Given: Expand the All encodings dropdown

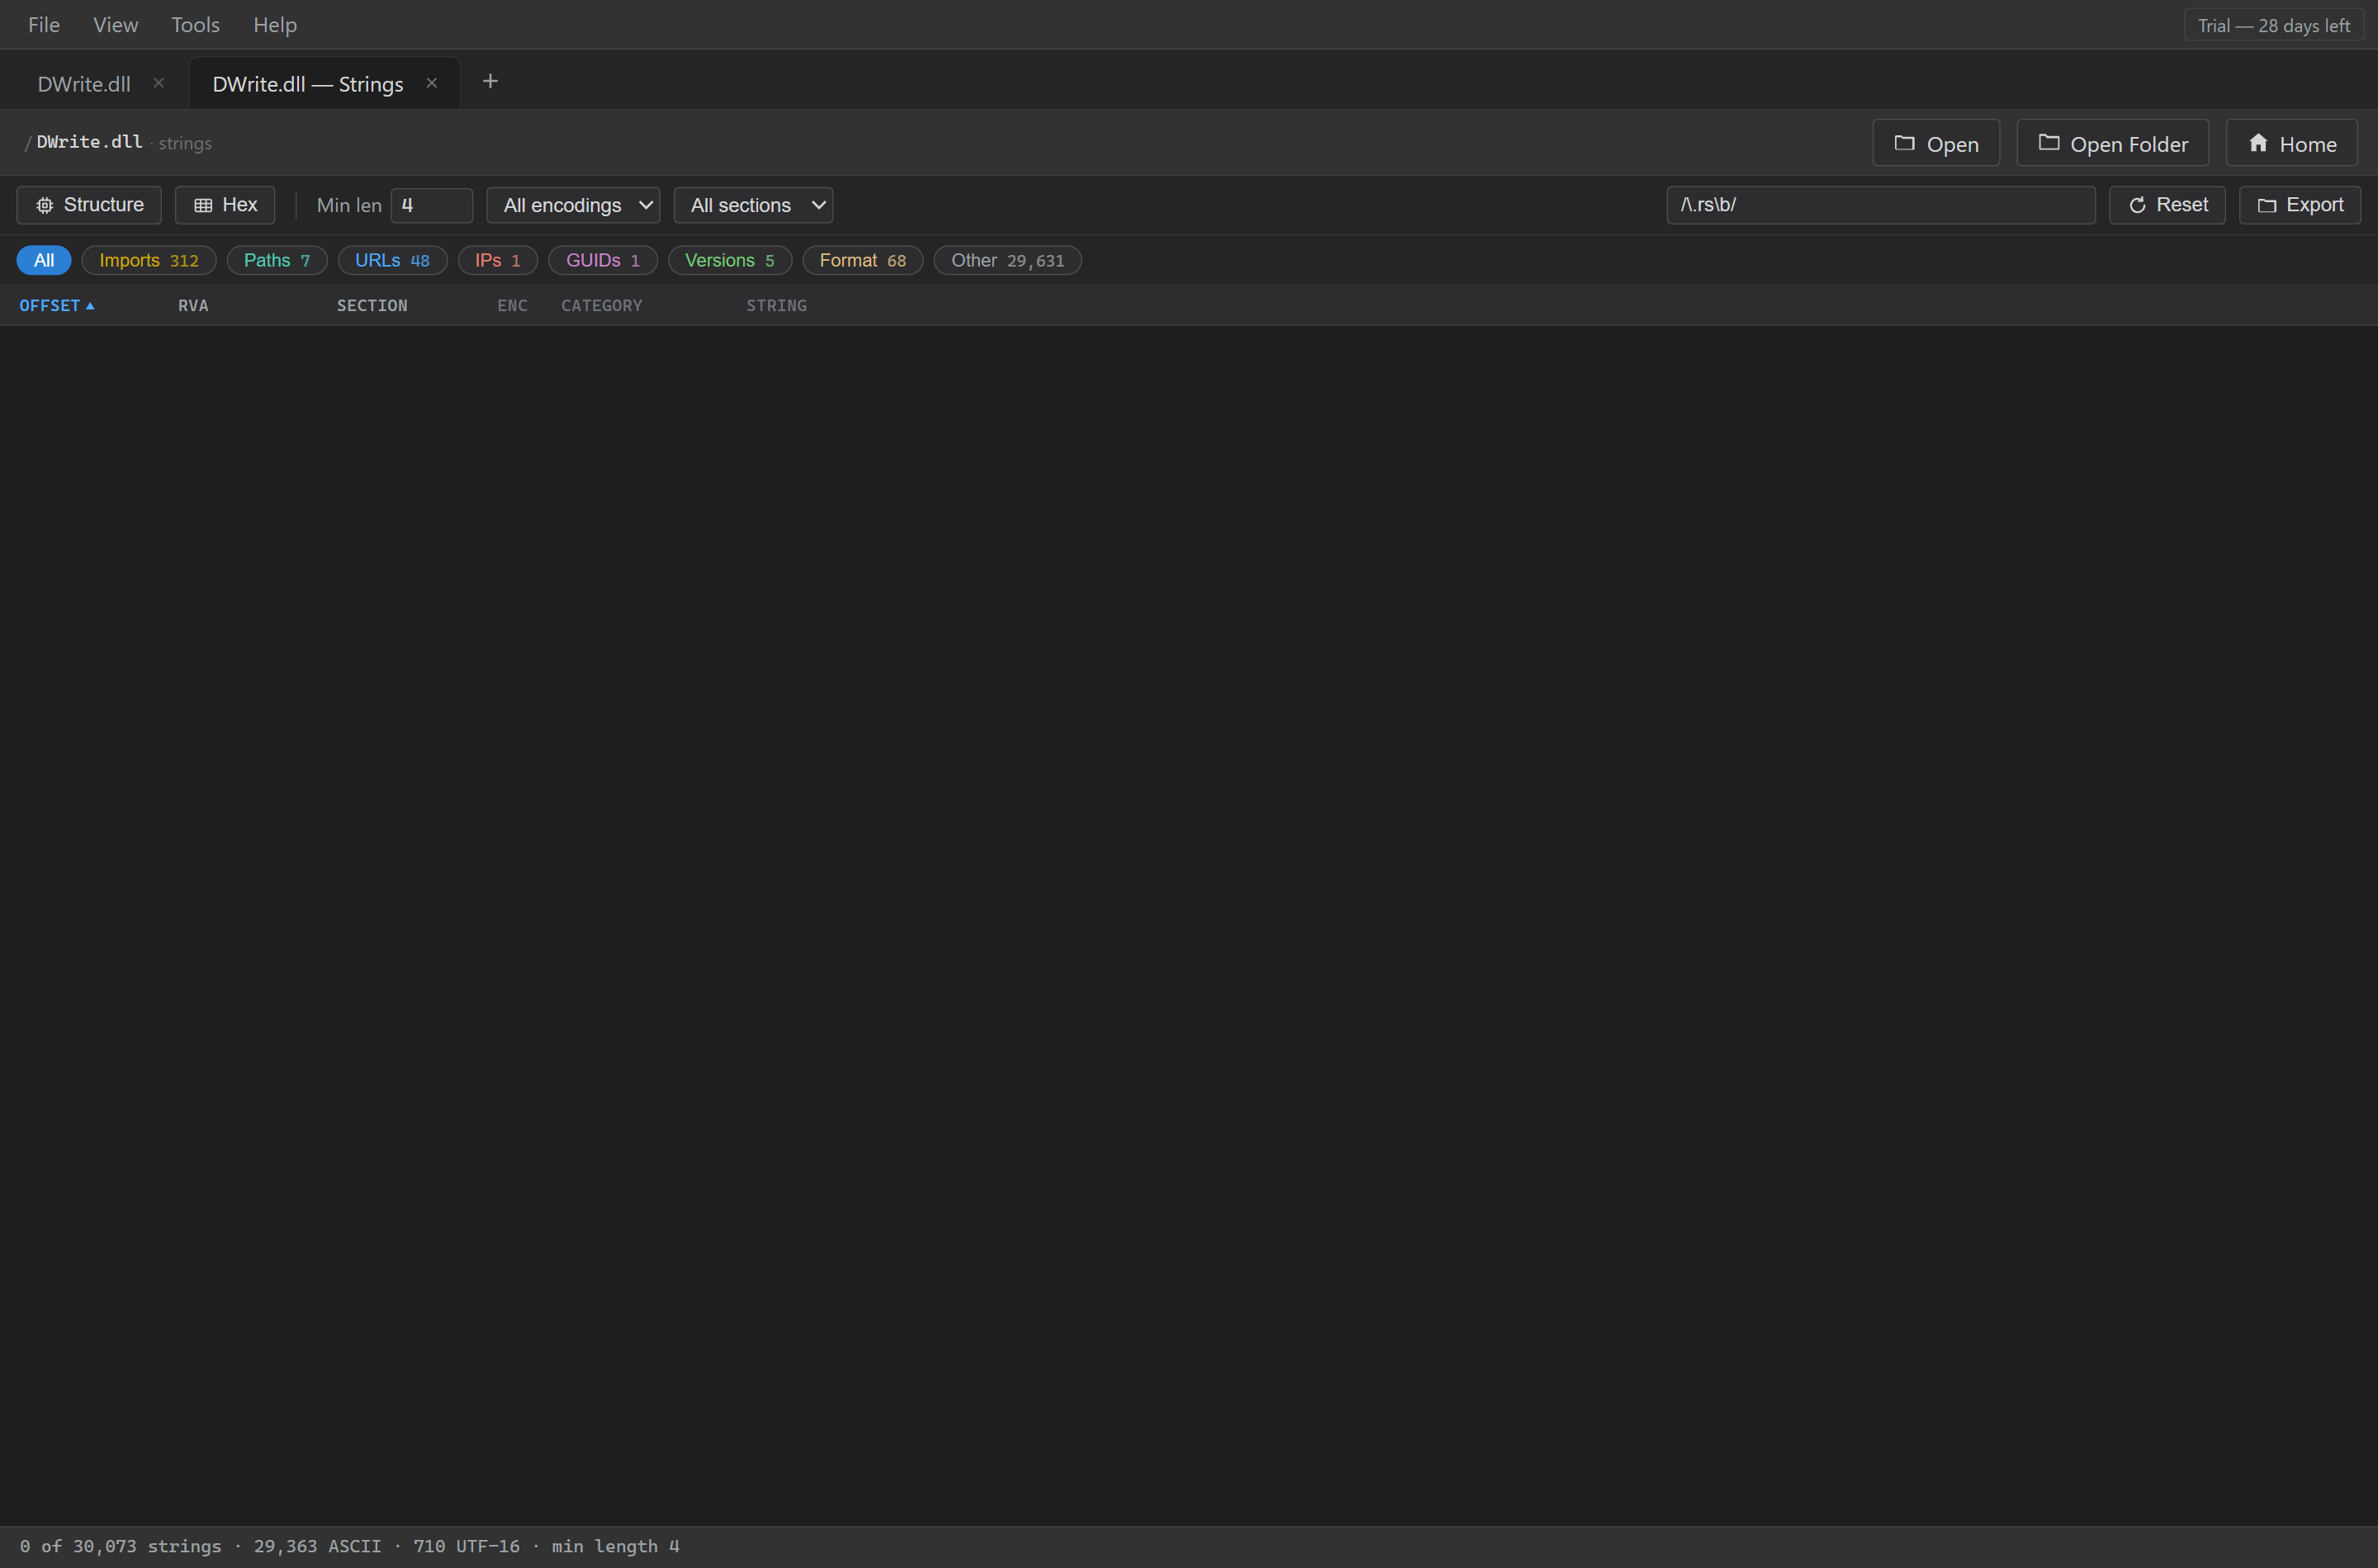Looking at the screenshot, I should point(573,205).
